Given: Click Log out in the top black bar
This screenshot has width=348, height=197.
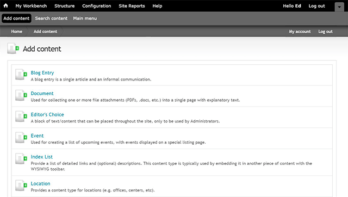Looking at the screenshot, I should click(316, 6).
